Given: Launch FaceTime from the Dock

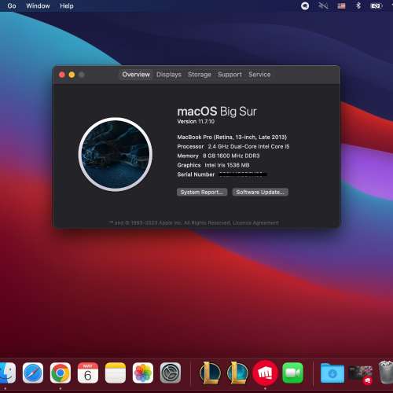Looking at the screenshot, I should click(292, 373).
